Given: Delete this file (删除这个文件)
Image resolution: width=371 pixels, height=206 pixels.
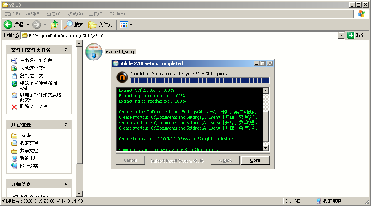Looking at the screenshot, I should [x=34, y=106].
